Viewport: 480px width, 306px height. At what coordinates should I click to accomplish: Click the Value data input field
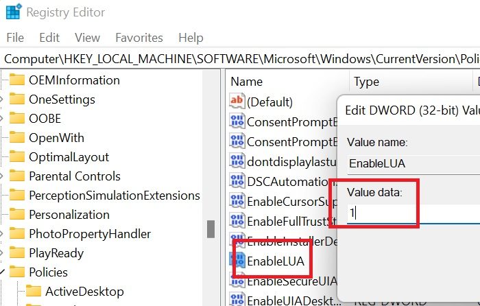[414, 213]
